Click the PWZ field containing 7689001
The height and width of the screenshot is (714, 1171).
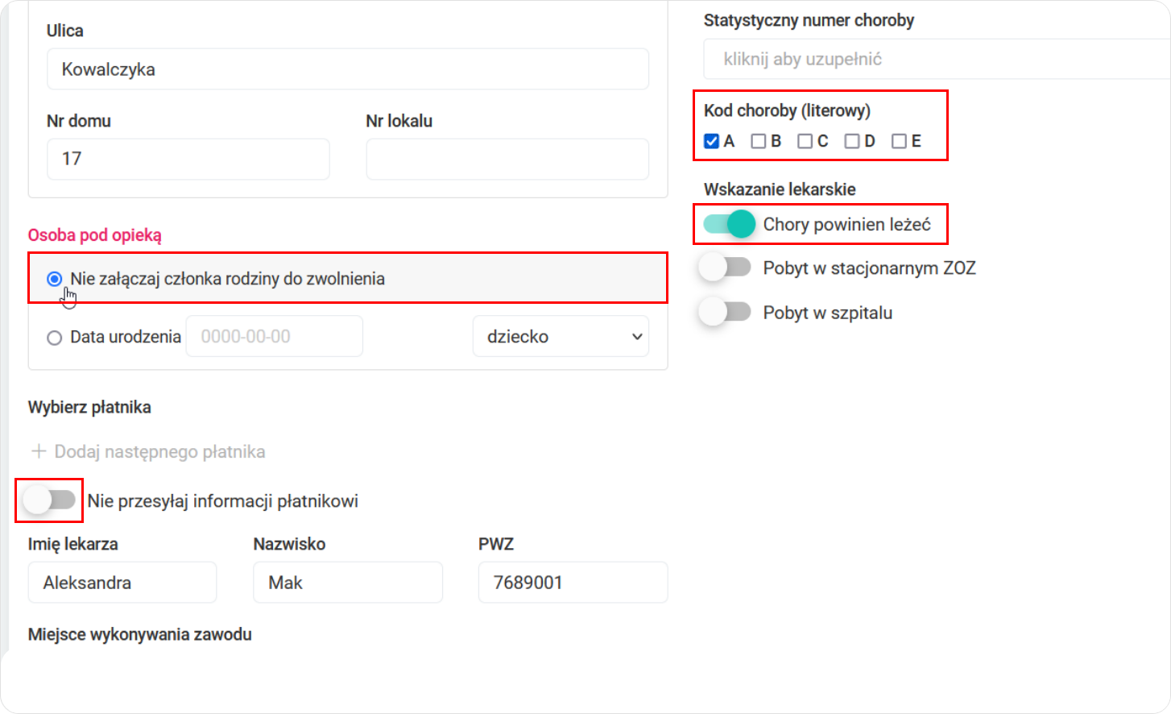point(573,582)
